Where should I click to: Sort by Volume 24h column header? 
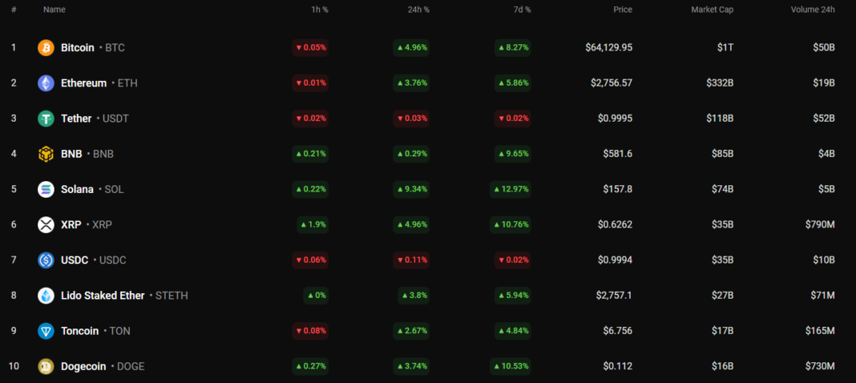[x=813, y=10]
